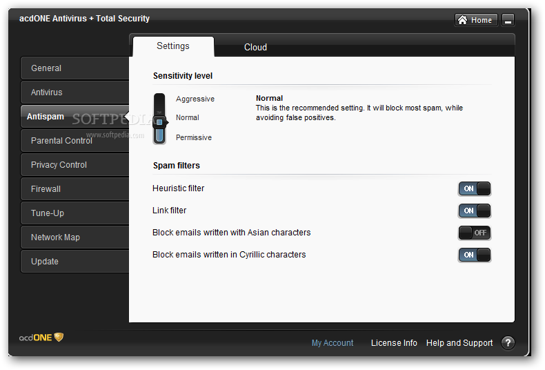The height and width of the screenshot is (370, 545).
Task: Open Parental Control settings
Action: (75, 141)
